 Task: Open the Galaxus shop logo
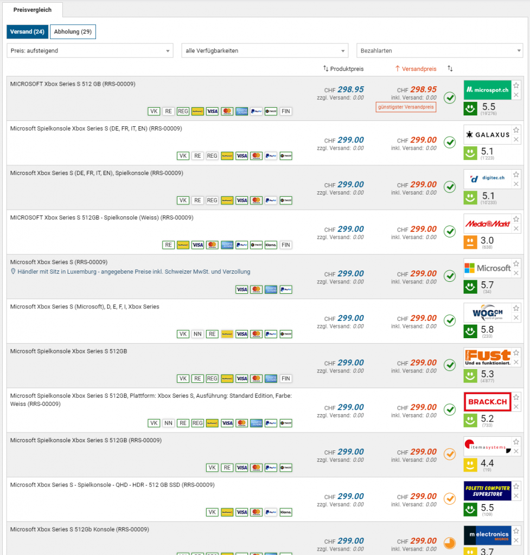click(x=488, y=134)
